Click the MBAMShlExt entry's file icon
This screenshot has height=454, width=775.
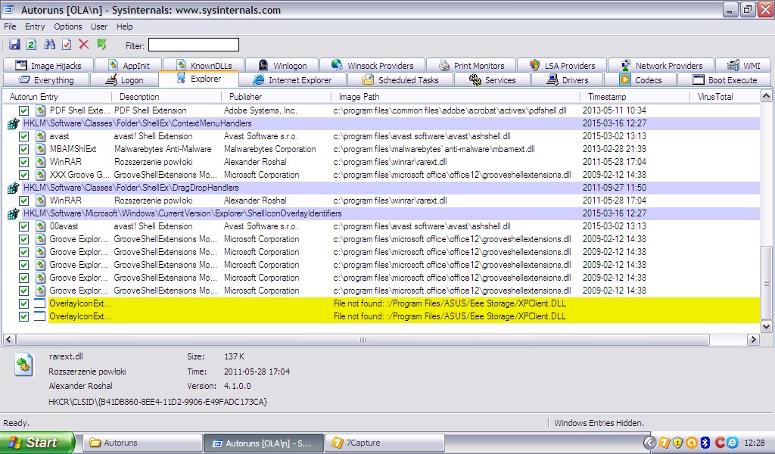41,149
